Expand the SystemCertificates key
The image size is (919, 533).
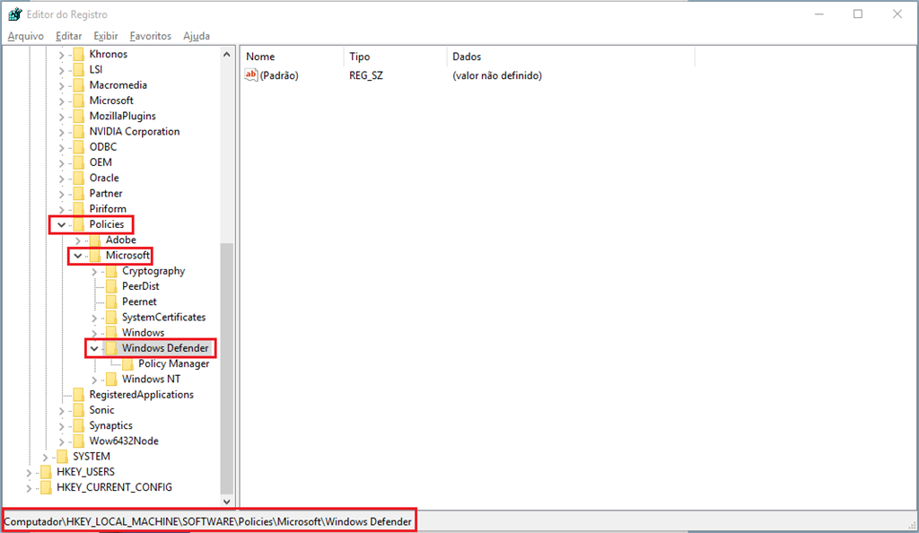(93, 318)
